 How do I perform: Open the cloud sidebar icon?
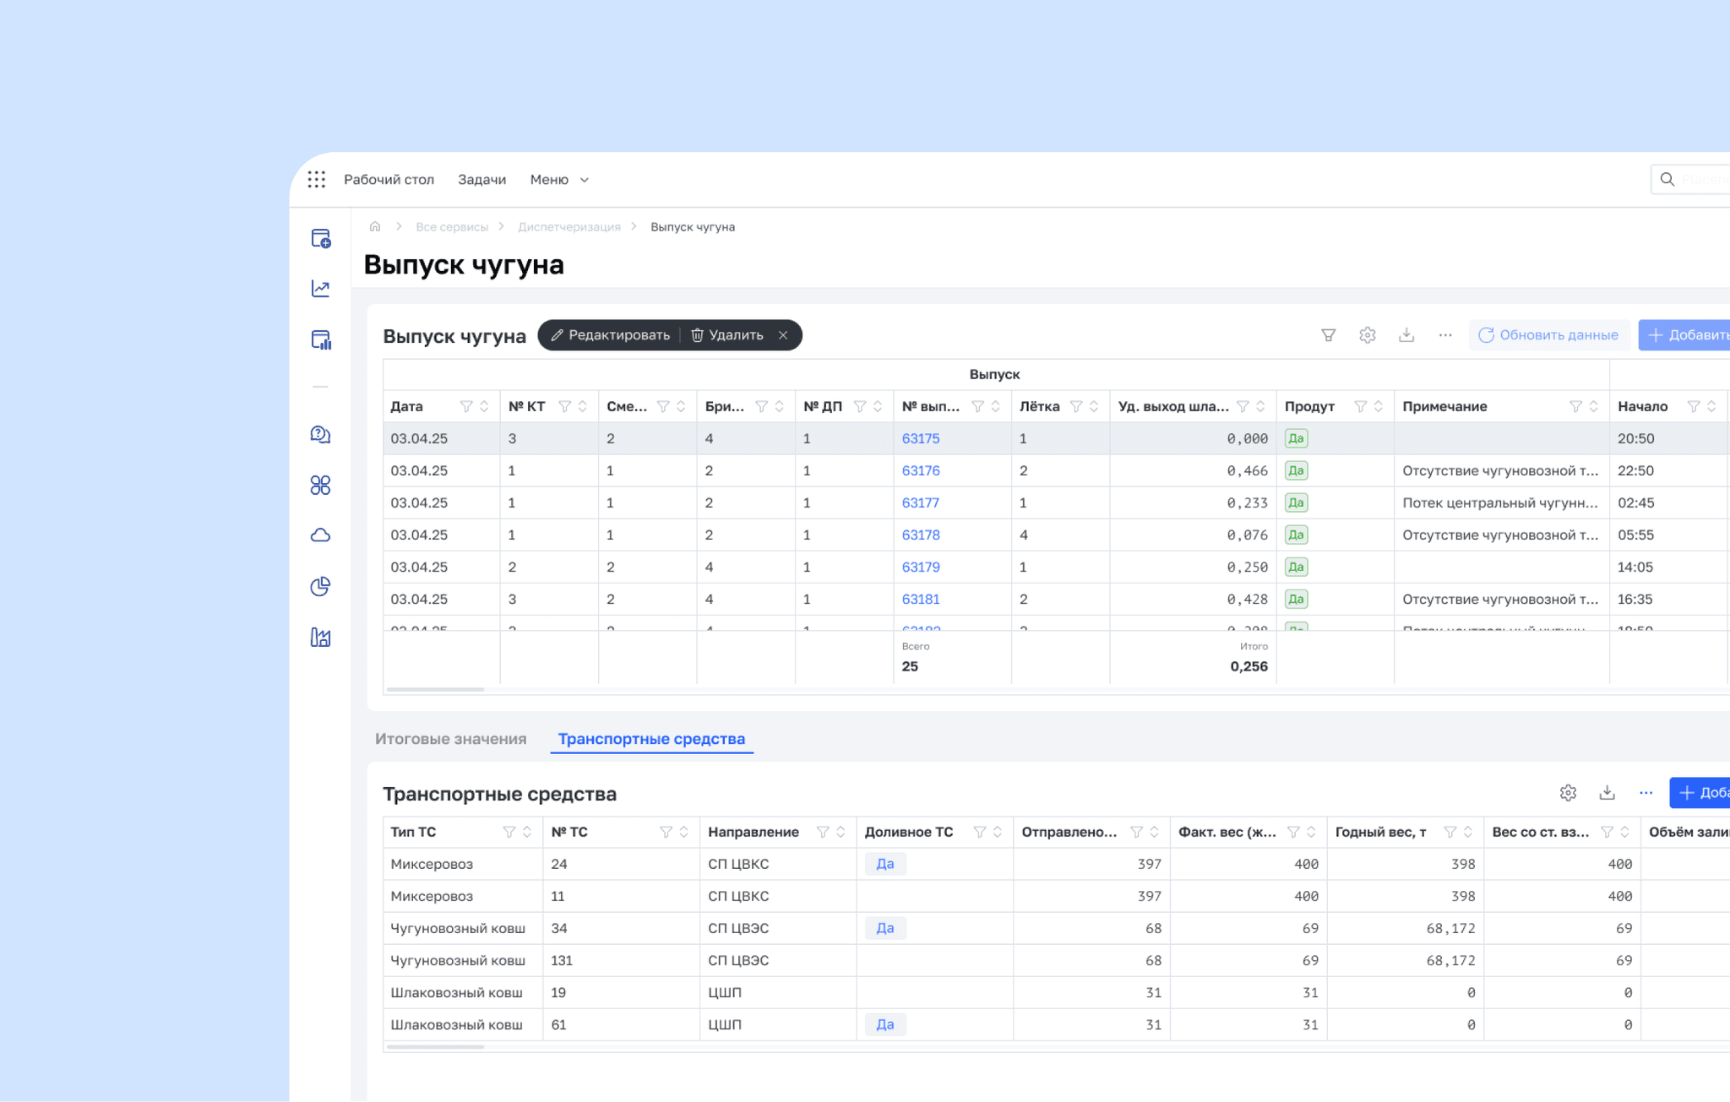pyautogui.click(x=320, y=535)
